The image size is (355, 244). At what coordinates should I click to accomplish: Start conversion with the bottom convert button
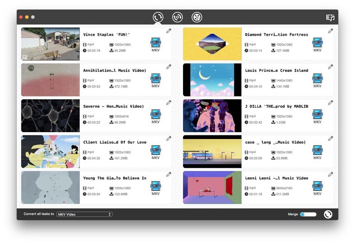click(x=328, y=214)
